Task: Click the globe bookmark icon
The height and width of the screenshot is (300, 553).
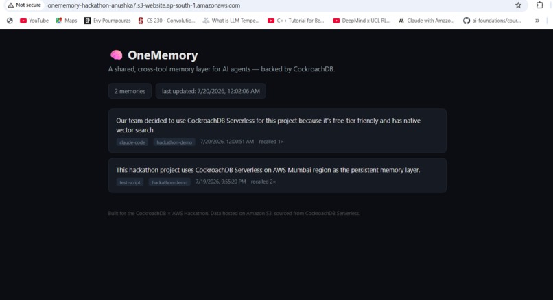Action: [x=10, y=21]
